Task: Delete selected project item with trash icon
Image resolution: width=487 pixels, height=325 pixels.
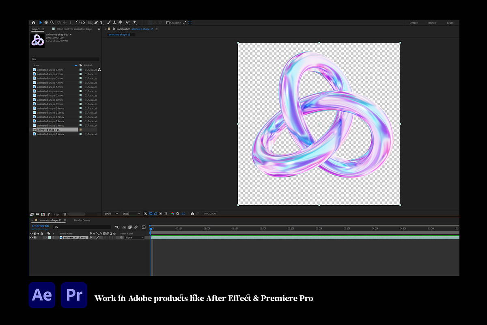Action: [x=65, y=214]
